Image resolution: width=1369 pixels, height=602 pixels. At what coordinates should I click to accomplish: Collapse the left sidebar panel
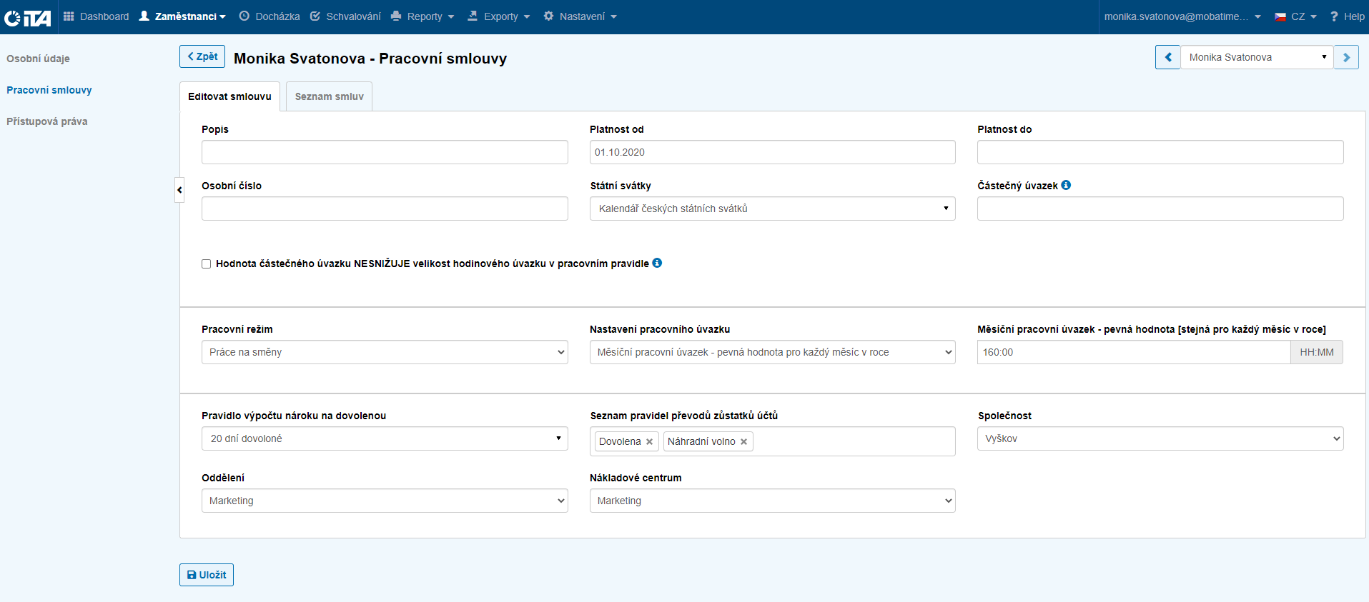(179, 190)
